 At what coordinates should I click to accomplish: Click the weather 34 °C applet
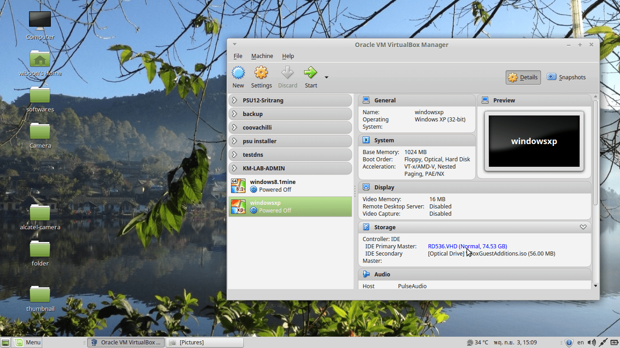pyautogui.click(x=477, y=343)
